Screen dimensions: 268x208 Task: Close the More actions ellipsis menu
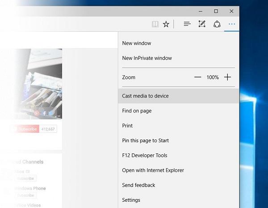click(232, 24)
